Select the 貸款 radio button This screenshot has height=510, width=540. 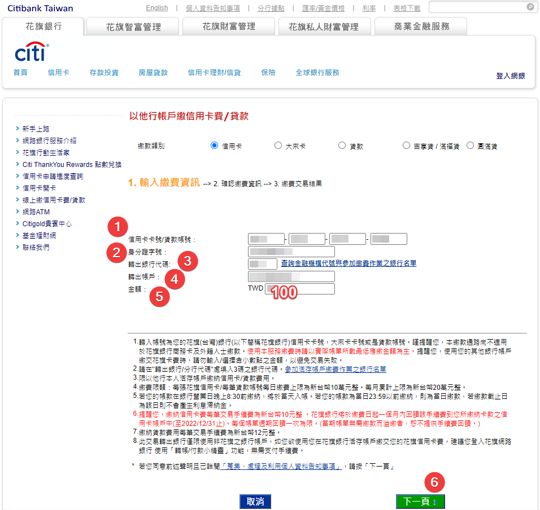click(x=342, y=146)
